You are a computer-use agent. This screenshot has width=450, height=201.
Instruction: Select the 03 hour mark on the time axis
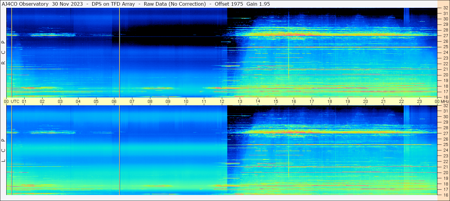60,101
